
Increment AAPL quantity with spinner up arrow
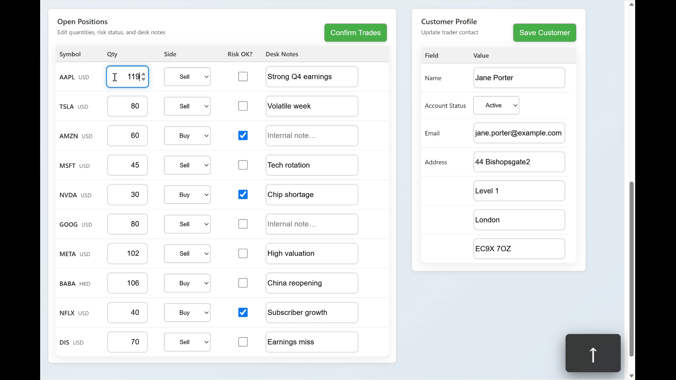(143, 74)
